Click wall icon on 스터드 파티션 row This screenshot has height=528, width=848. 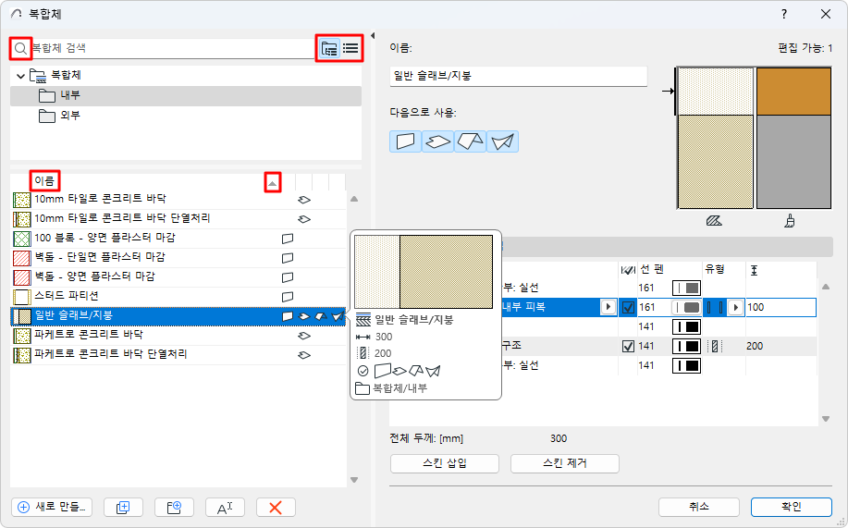(288, 297)
